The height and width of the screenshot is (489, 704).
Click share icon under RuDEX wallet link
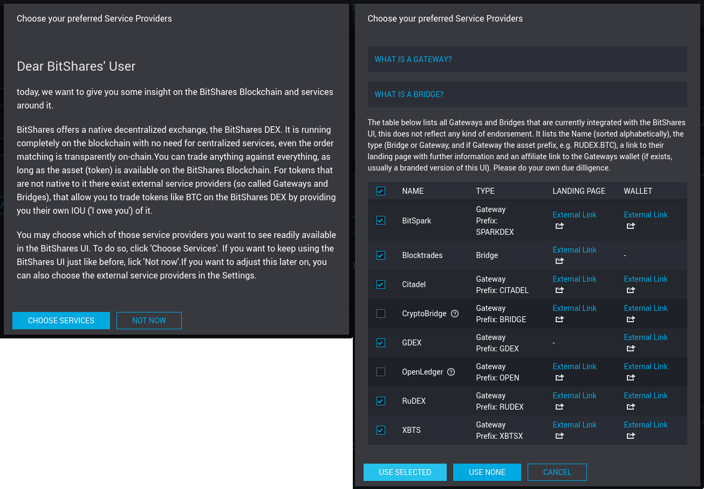click(x=631, y=407)
